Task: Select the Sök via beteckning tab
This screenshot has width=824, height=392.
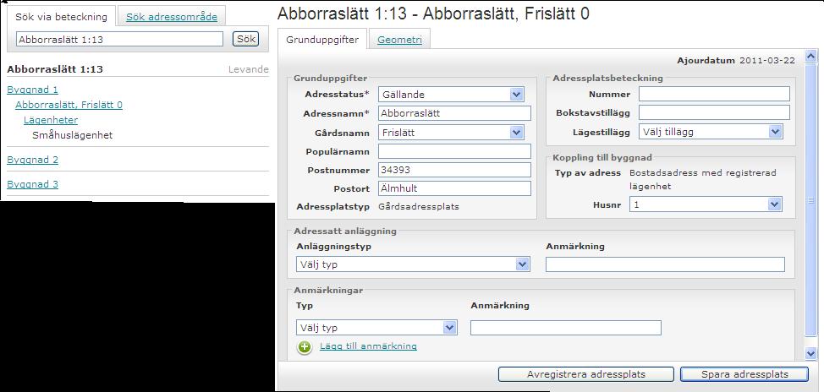Action: pos(61,17)
